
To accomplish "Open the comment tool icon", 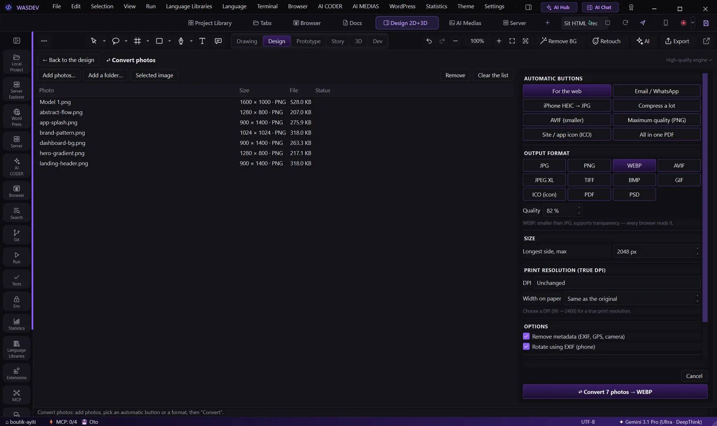I will [218, 41].
